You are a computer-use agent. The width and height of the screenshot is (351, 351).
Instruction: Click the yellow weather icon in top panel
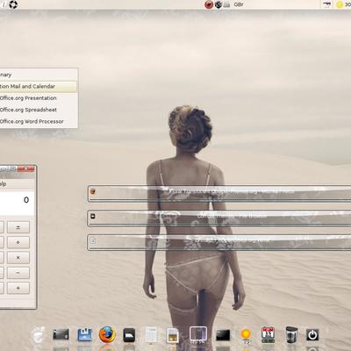click(x=340, y=4)
